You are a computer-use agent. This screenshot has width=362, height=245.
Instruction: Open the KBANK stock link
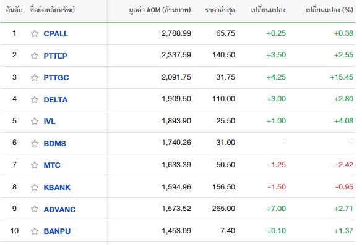tap(57, 187)
